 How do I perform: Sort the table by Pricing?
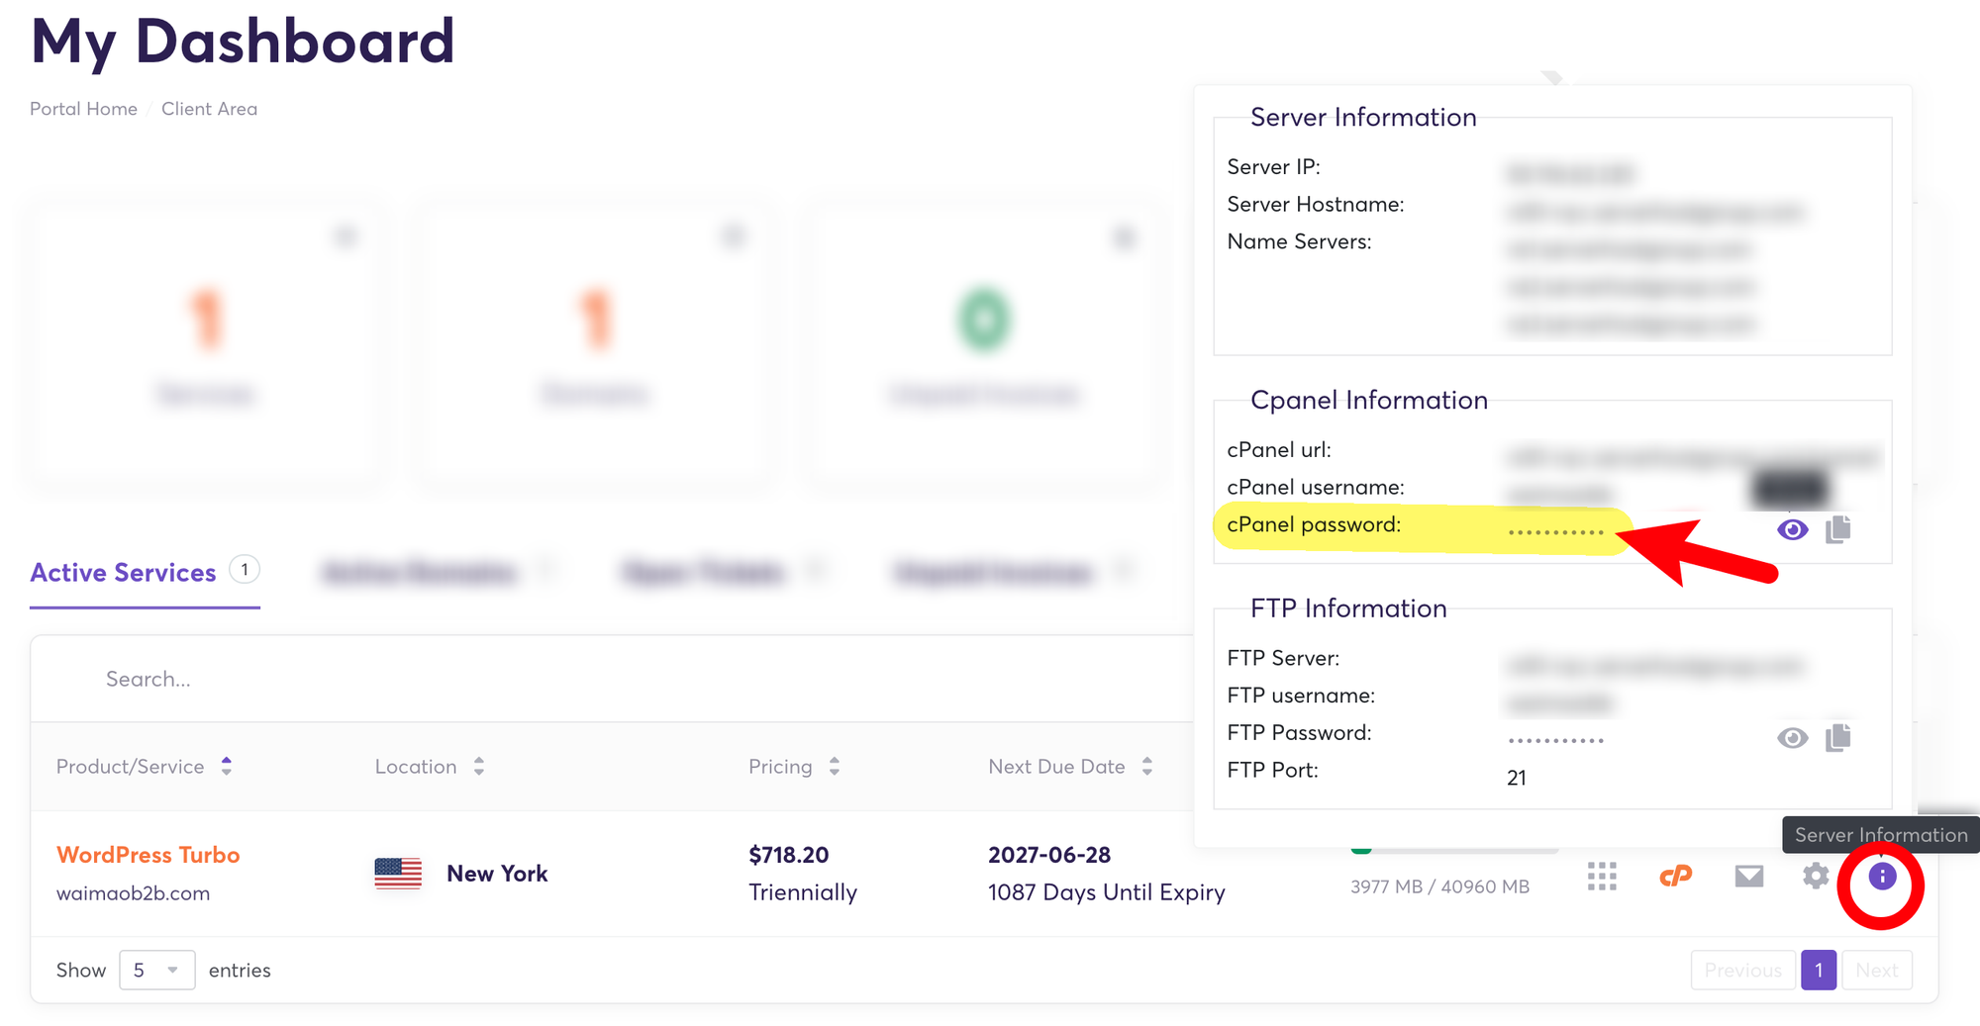click(835, 767)
